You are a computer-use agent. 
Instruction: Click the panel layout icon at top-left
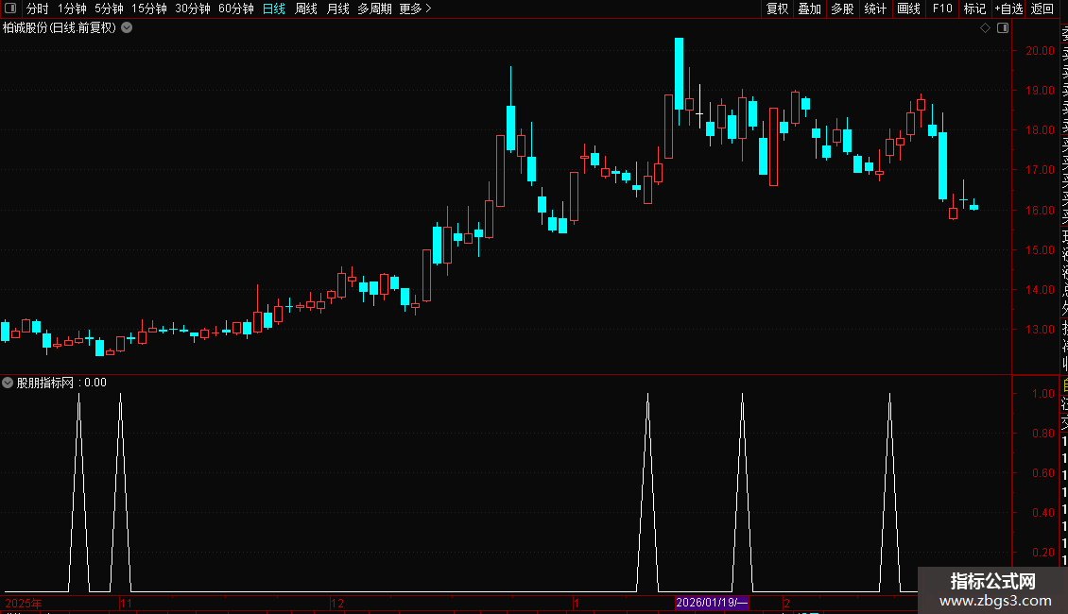pyautogui.click(x=10, y=9)
